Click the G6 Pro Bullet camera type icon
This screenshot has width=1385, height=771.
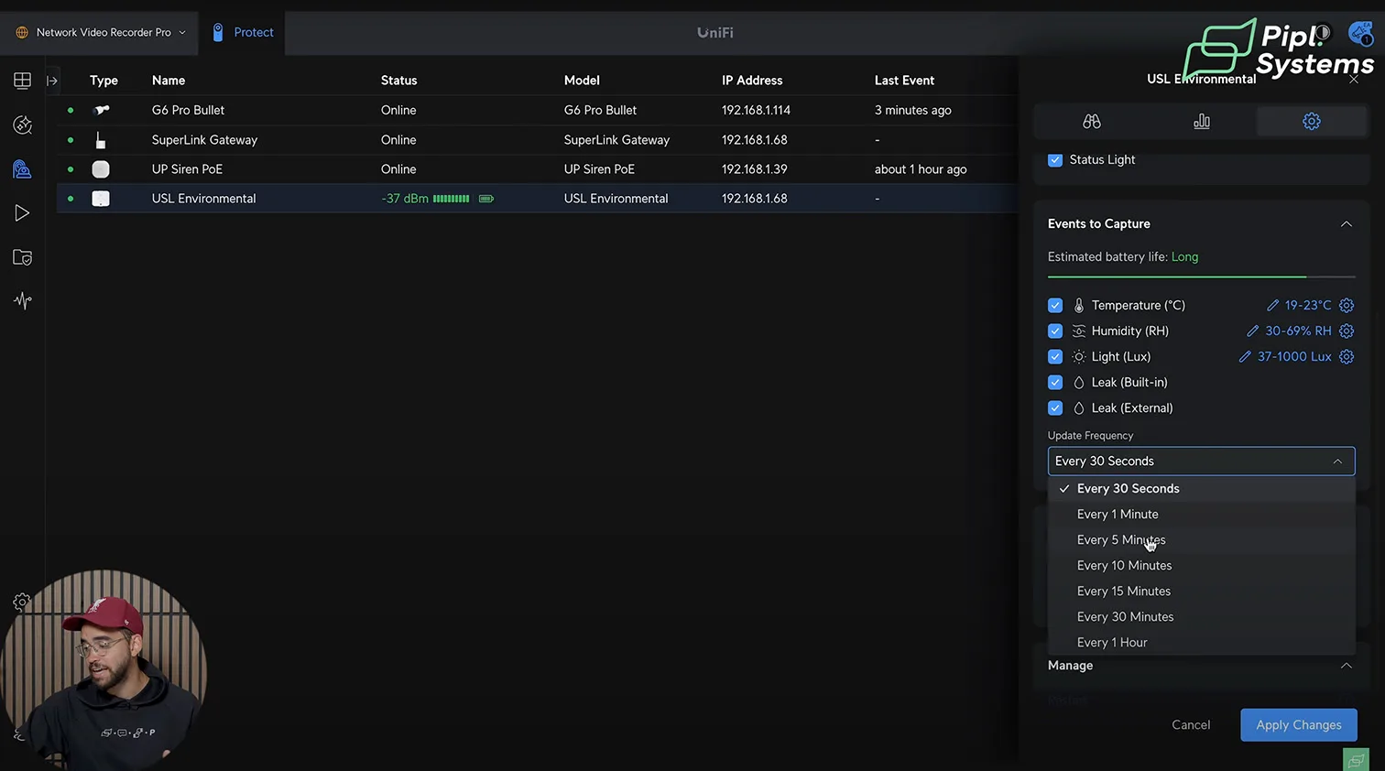[101, 110]
